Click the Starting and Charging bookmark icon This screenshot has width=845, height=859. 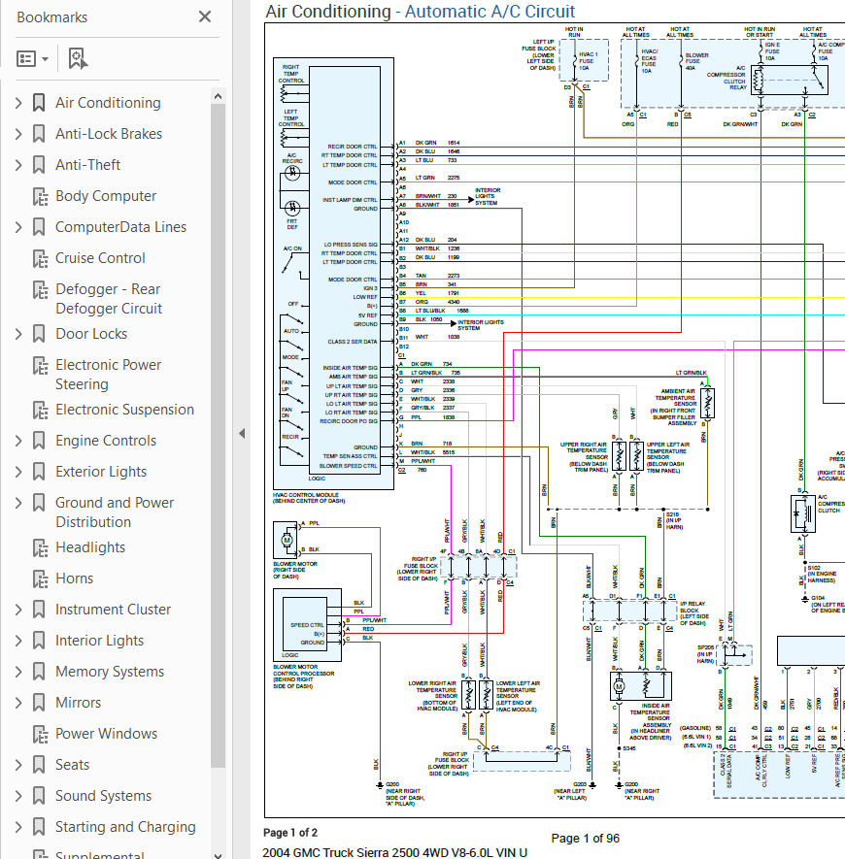(39, 827)
